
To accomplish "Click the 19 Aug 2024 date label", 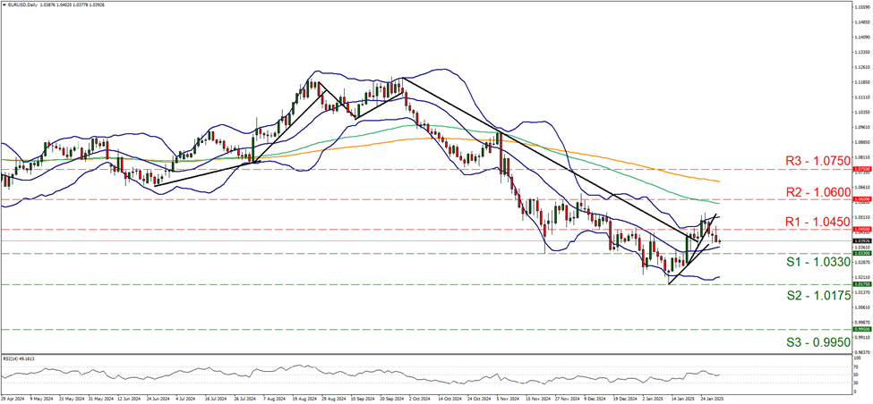I will click(x=304, y=399).
